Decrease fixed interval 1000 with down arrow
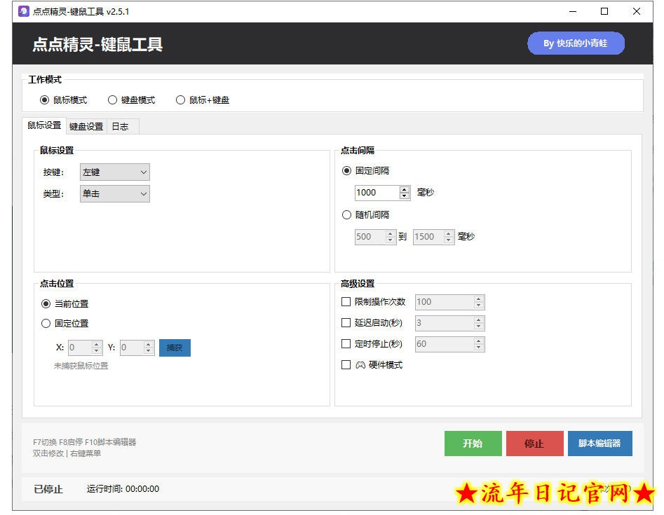Viewport: 664px width, 515px height. click(x=405, y=196)
